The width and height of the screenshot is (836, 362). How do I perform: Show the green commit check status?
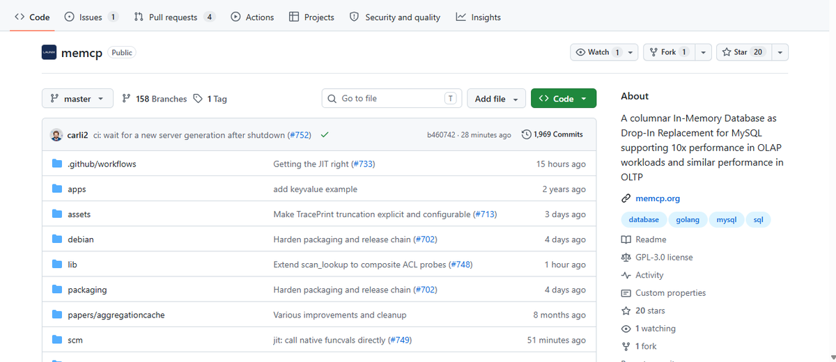[325, 134]
